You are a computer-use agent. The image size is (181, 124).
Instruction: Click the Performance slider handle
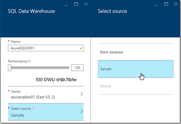pos(10,68)
